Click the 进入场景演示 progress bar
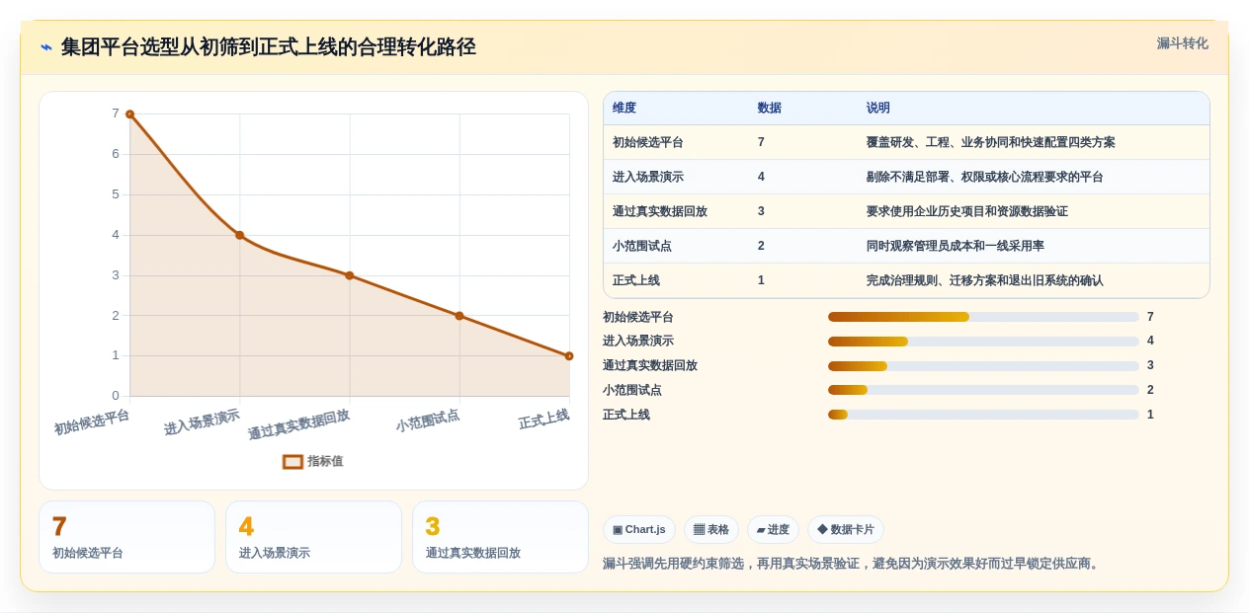Image resolution: width=1249 pixels, height=613 pixels. pos(983,342)
